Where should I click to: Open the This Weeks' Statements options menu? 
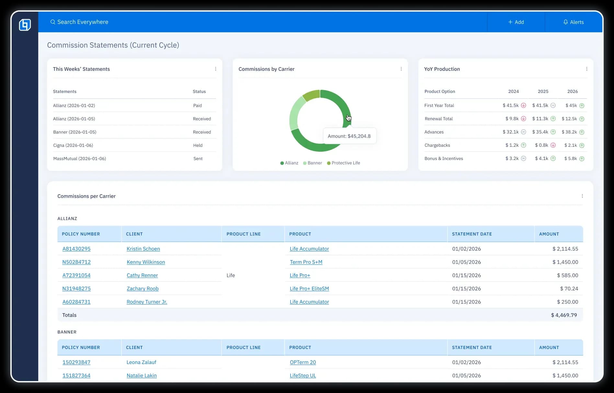[216, 69]
